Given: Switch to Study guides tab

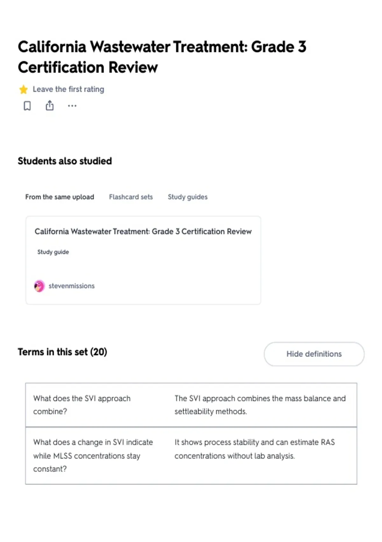Looking at the screenshot, I should pos(187,197).
